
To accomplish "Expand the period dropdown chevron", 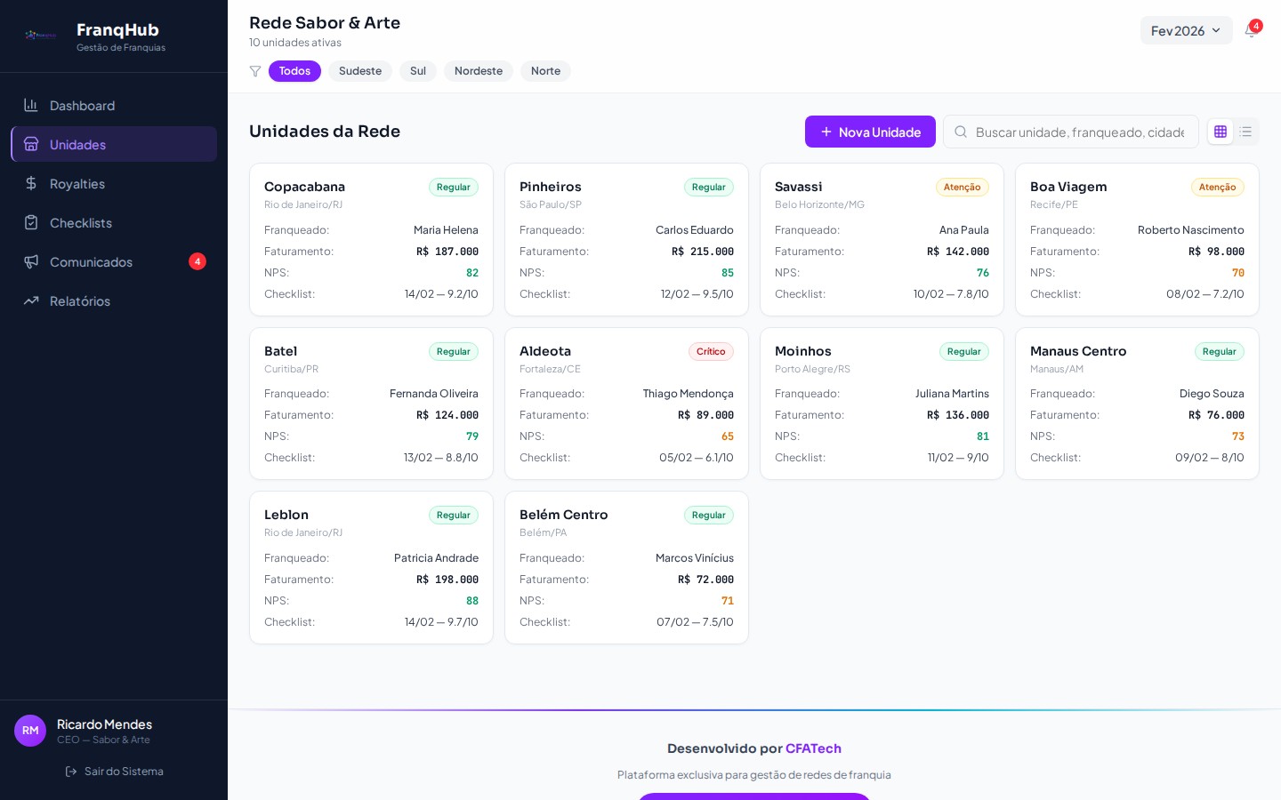I will (1216, 30).
